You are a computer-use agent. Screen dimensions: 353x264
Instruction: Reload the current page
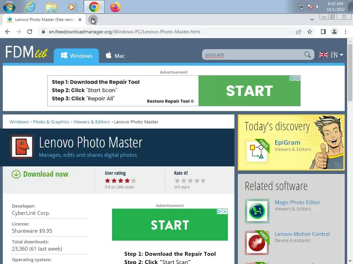pos(30,32)
